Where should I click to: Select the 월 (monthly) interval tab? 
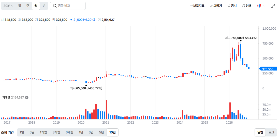[36, 6]
